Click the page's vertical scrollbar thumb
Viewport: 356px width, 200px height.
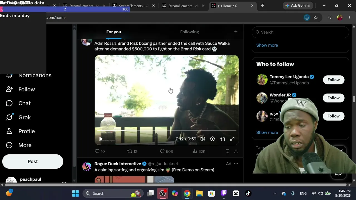(x=354, y=99)
